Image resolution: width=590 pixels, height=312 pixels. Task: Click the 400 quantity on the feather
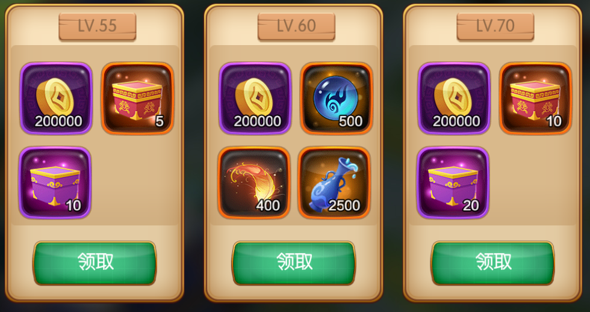pyautogui.click(x=268, y=206)
